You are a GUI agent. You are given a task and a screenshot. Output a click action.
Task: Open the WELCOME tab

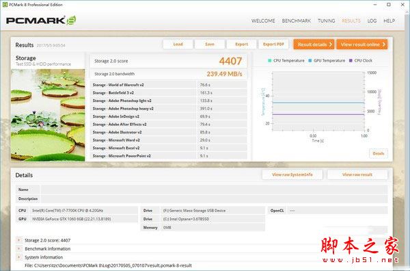click(x=263, y=21)
